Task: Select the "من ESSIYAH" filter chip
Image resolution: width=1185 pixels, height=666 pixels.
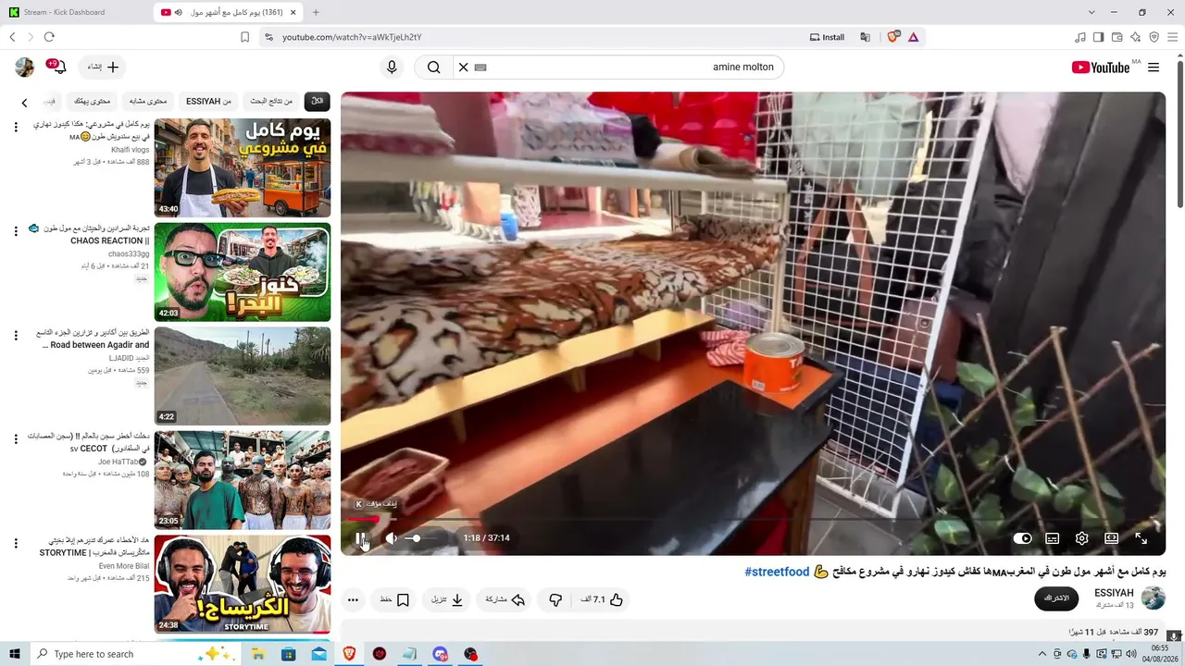Action: tap(209, 102)
